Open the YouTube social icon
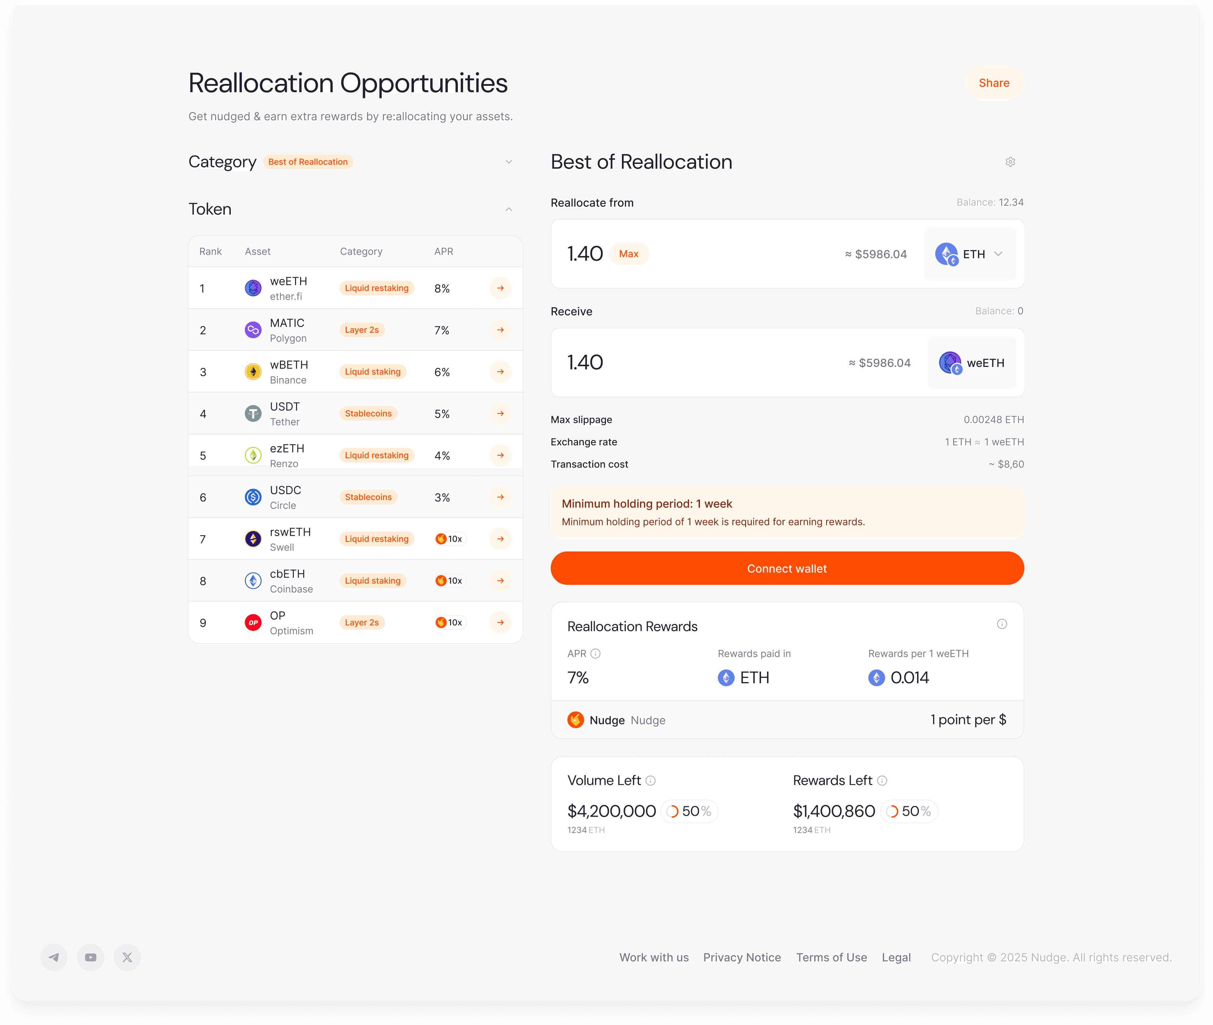Screen dimensions: 1213x1025 tap(90, 957)
